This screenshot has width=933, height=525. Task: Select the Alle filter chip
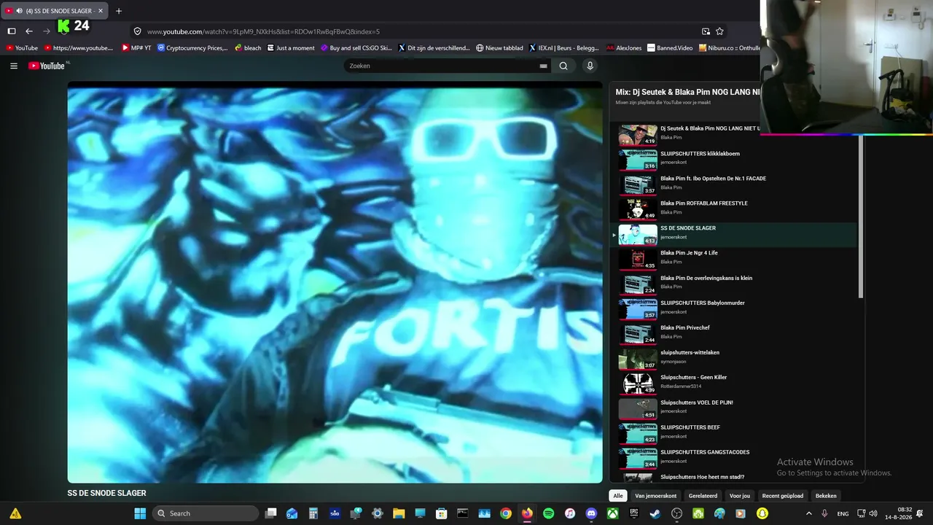(618, 496)
